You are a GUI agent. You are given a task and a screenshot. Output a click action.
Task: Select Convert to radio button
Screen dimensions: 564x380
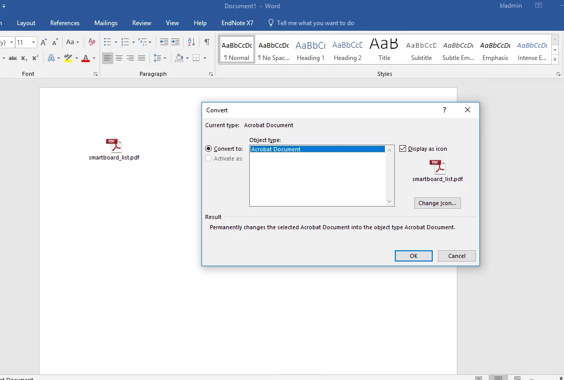[x=209, y=149]
